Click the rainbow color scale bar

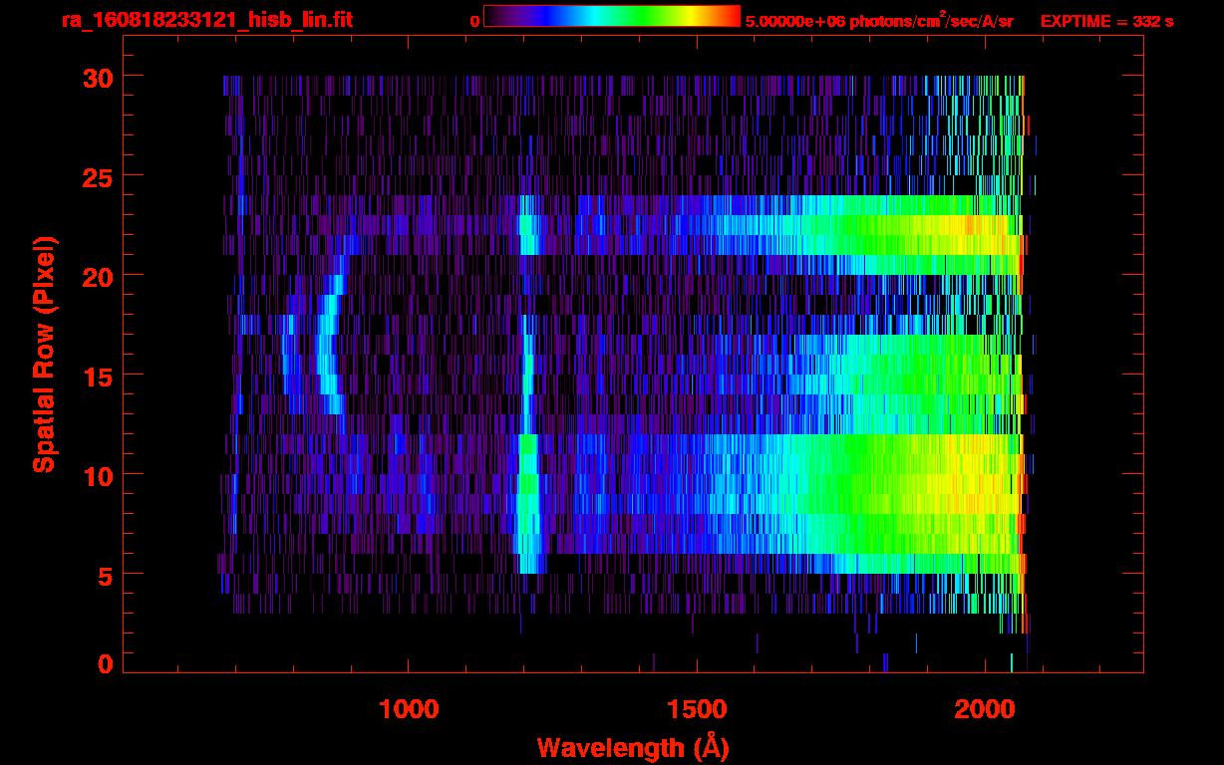click(x=612, y=16)
